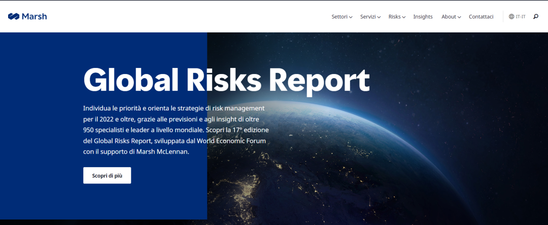Go to Contattaci page
The image size is (548, 225).
tap(481, 17)
